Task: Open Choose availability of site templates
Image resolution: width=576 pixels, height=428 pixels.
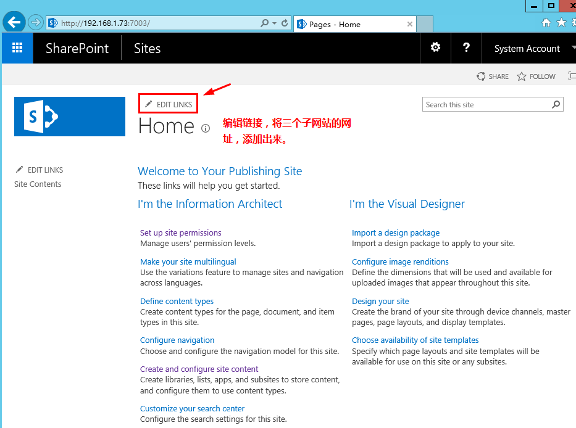Action: pos(415,340)
